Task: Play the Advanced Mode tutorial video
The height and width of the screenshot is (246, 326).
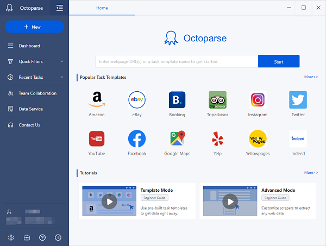Action: [230, 201]
